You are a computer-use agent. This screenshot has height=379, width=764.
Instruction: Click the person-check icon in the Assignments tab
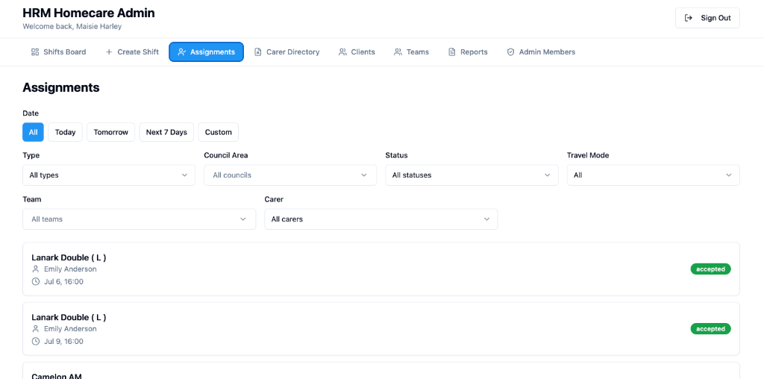[182, 52]
